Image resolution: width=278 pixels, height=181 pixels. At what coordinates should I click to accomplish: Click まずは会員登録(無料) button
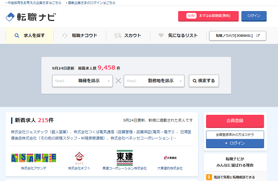[x=208, y=16]
